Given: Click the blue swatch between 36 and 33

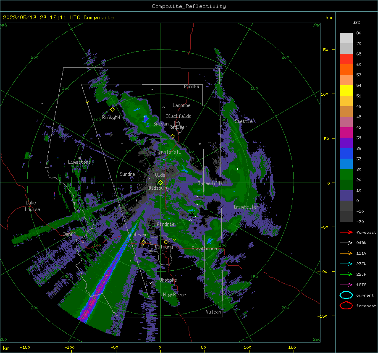Looking at the screenshot, I should pos(346,153).
